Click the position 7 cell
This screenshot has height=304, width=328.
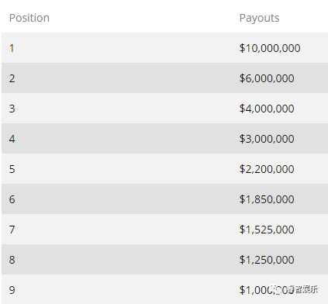(12, 230)
